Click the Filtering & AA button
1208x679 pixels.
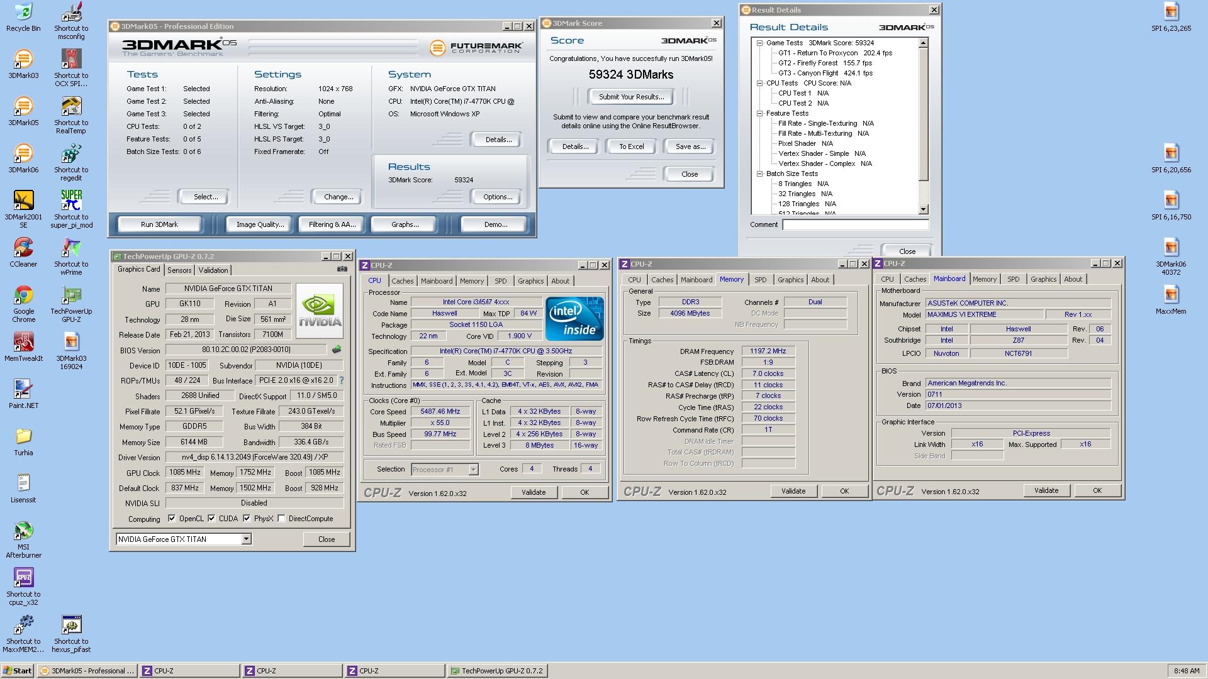click(x=332, y=224)
